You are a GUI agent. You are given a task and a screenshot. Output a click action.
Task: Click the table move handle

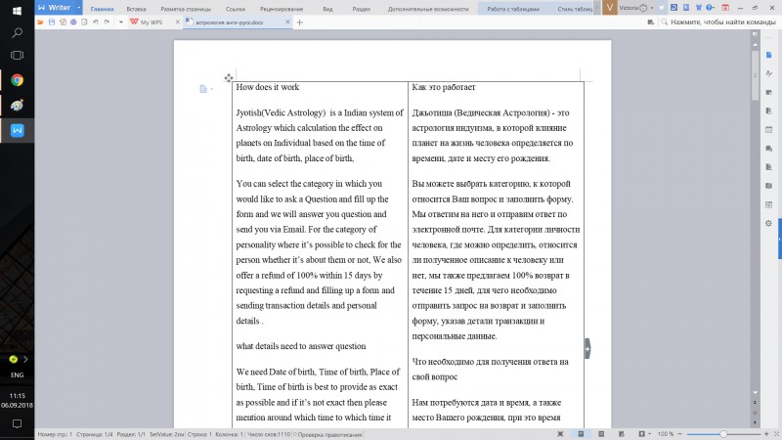pyautogui.click(x=229, y=78)
